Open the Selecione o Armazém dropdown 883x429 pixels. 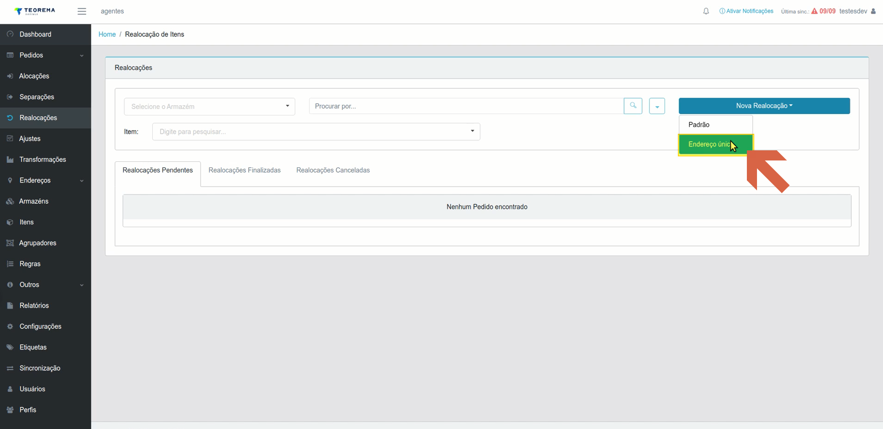[209, 107]
